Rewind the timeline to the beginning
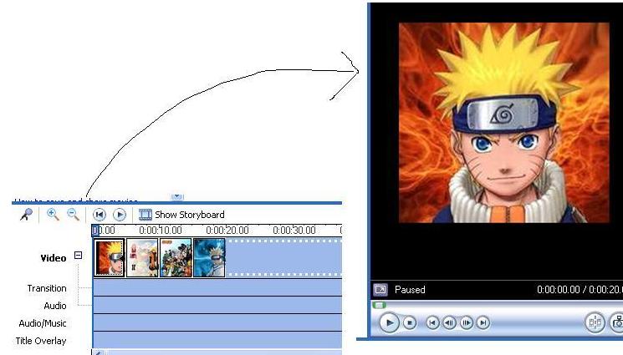 click(99, 215)
